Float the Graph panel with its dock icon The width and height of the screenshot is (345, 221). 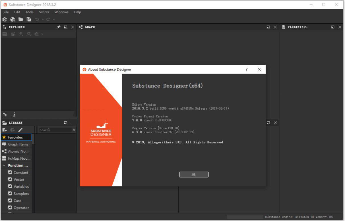(x=268, y=27)
